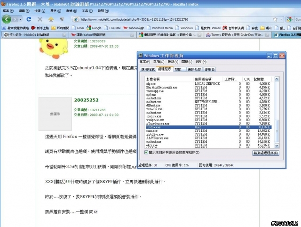Toggle 顯示來自所有使用者的處理程序 checkbox
Image resolution: width=301 pixels, height=227 pixels.
146,153
